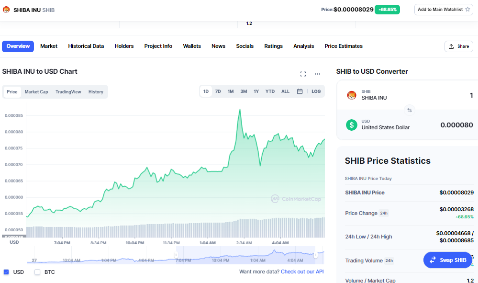Open the Trading Volume 24h period dropdown
This screenshot has height=283, width=478.
tap(389, 260)
